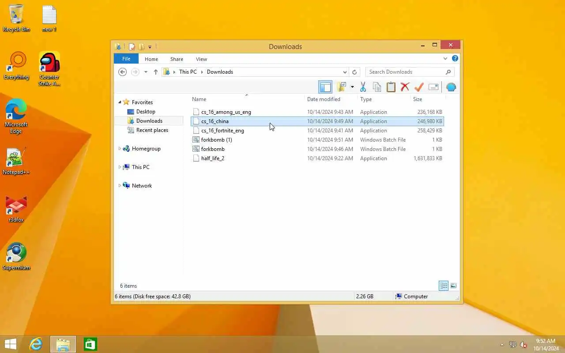
Task: Click the folder options icon in toolbar
Action: tap(341, 87)
